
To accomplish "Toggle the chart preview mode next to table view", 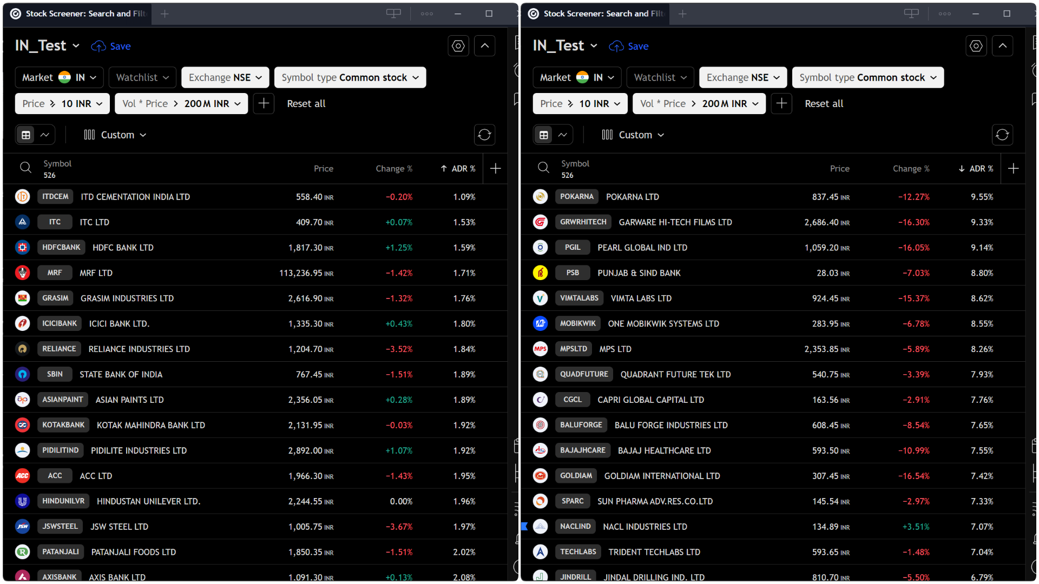I will [45, 135].
